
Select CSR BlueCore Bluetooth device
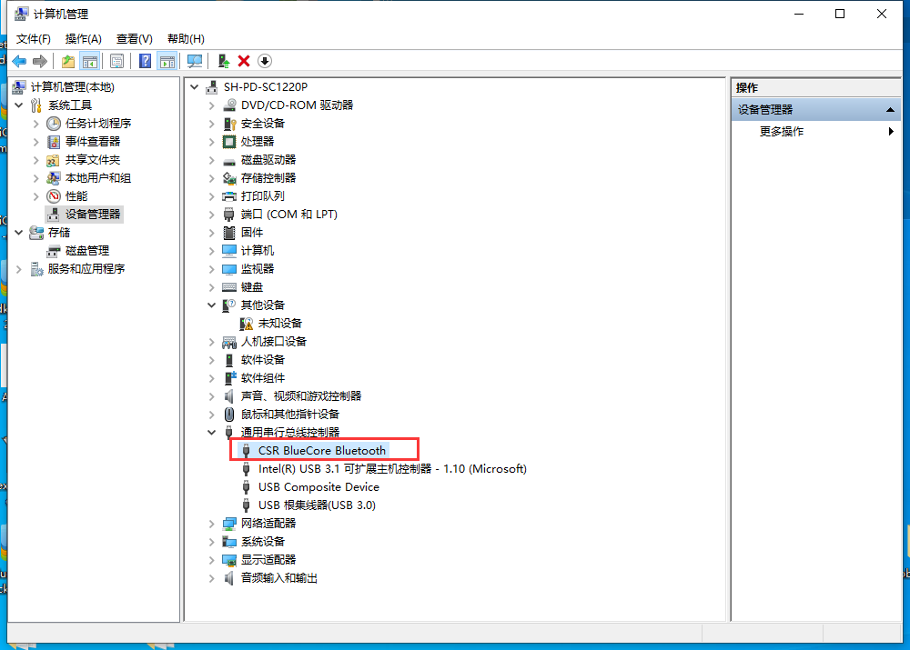coord(322,451)
